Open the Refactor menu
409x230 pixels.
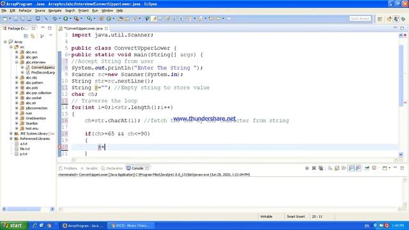pyautogui.click(x=25, y=11)
